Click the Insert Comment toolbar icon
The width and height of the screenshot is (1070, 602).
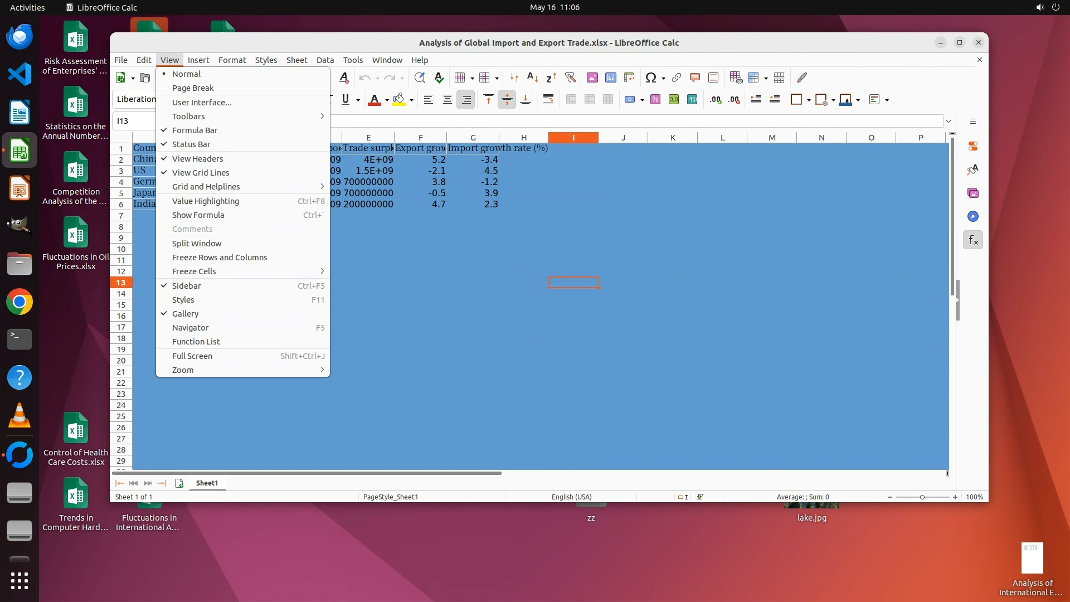click(695, 77)
